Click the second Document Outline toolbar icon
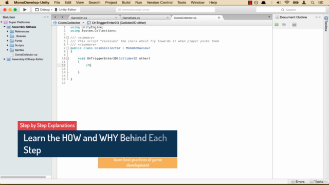The image size is (329, 185). [284, 25]
